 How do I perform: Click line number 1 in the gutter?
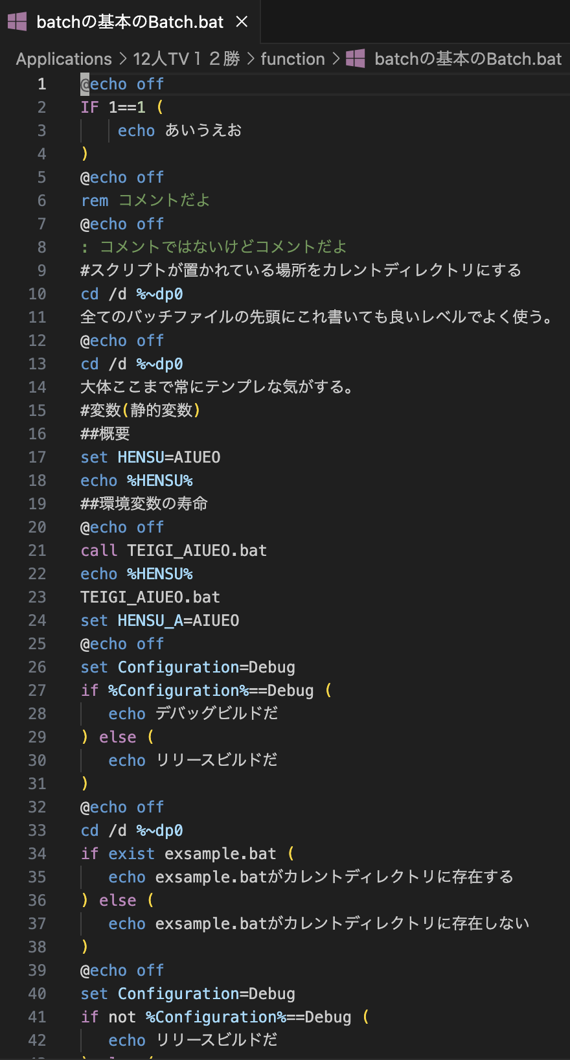pyautogui.click(x=42, y=84)
